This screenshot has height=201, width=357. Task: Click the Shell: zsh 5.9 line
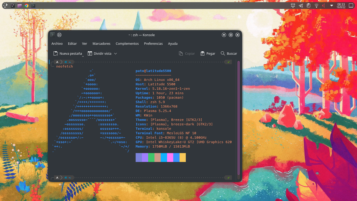150,102
